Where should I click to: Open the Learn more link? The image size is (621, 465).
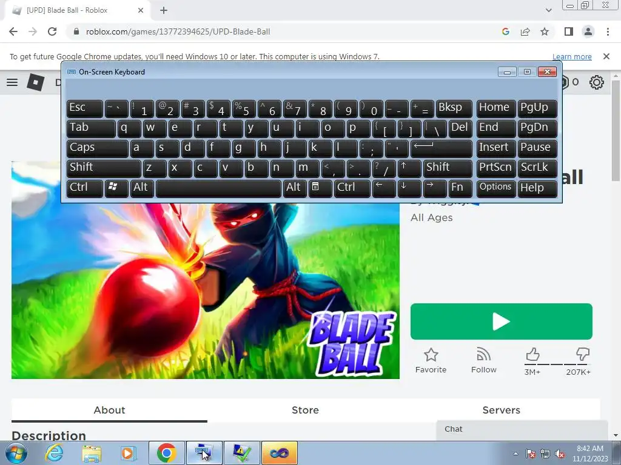coord(572,56)
